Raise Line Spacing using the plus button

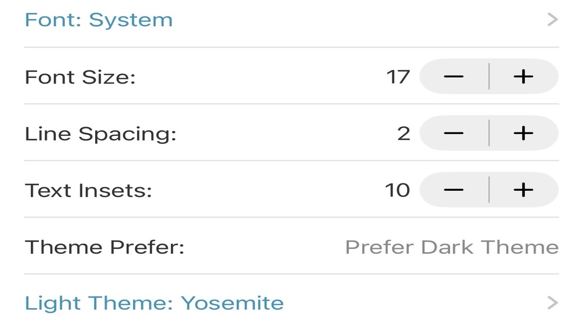(523, 133)
